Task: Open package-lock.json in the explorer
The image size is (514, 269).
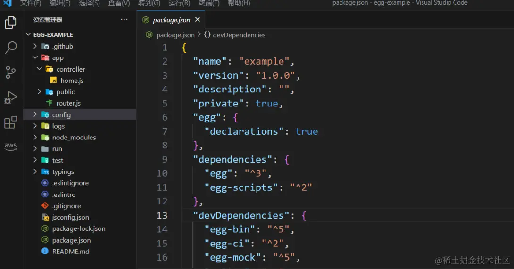Action: coord(79,228)
